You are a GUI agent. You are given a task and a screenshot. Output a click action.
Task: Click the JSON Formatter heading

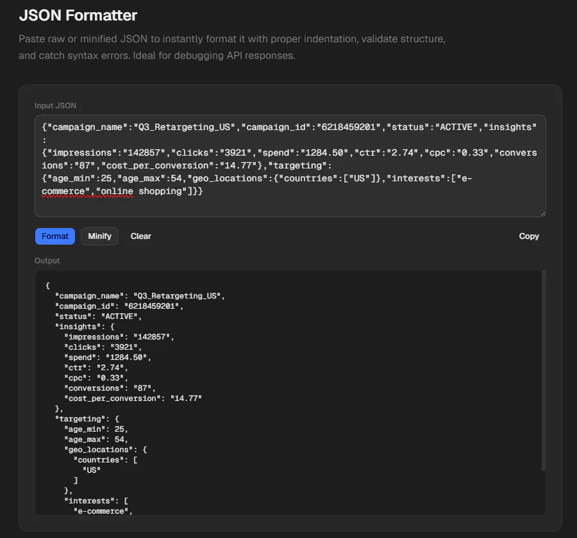pos(78,15)
